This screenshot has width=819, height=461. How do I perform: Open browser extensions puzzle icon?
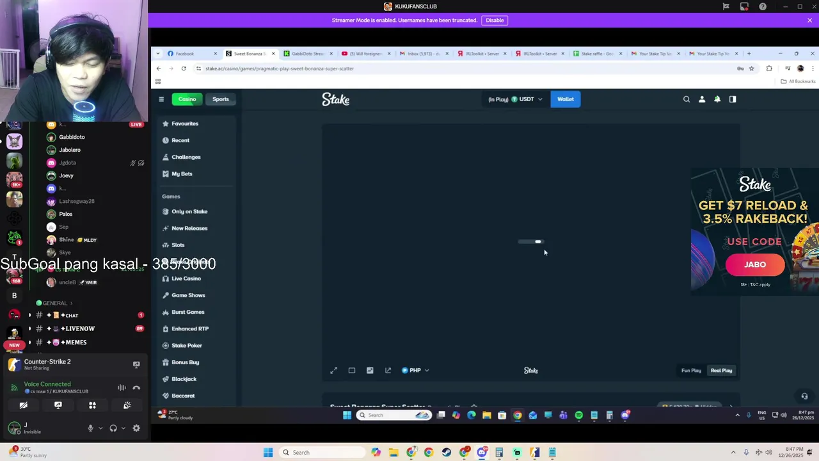769,69
